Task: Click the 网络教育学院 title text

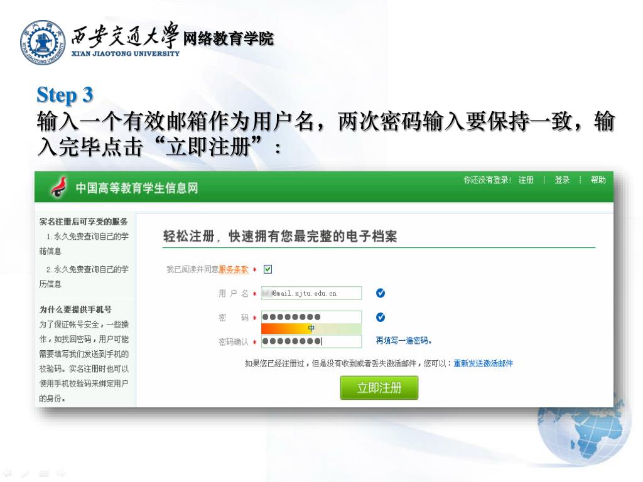Action: coord(228,39)
